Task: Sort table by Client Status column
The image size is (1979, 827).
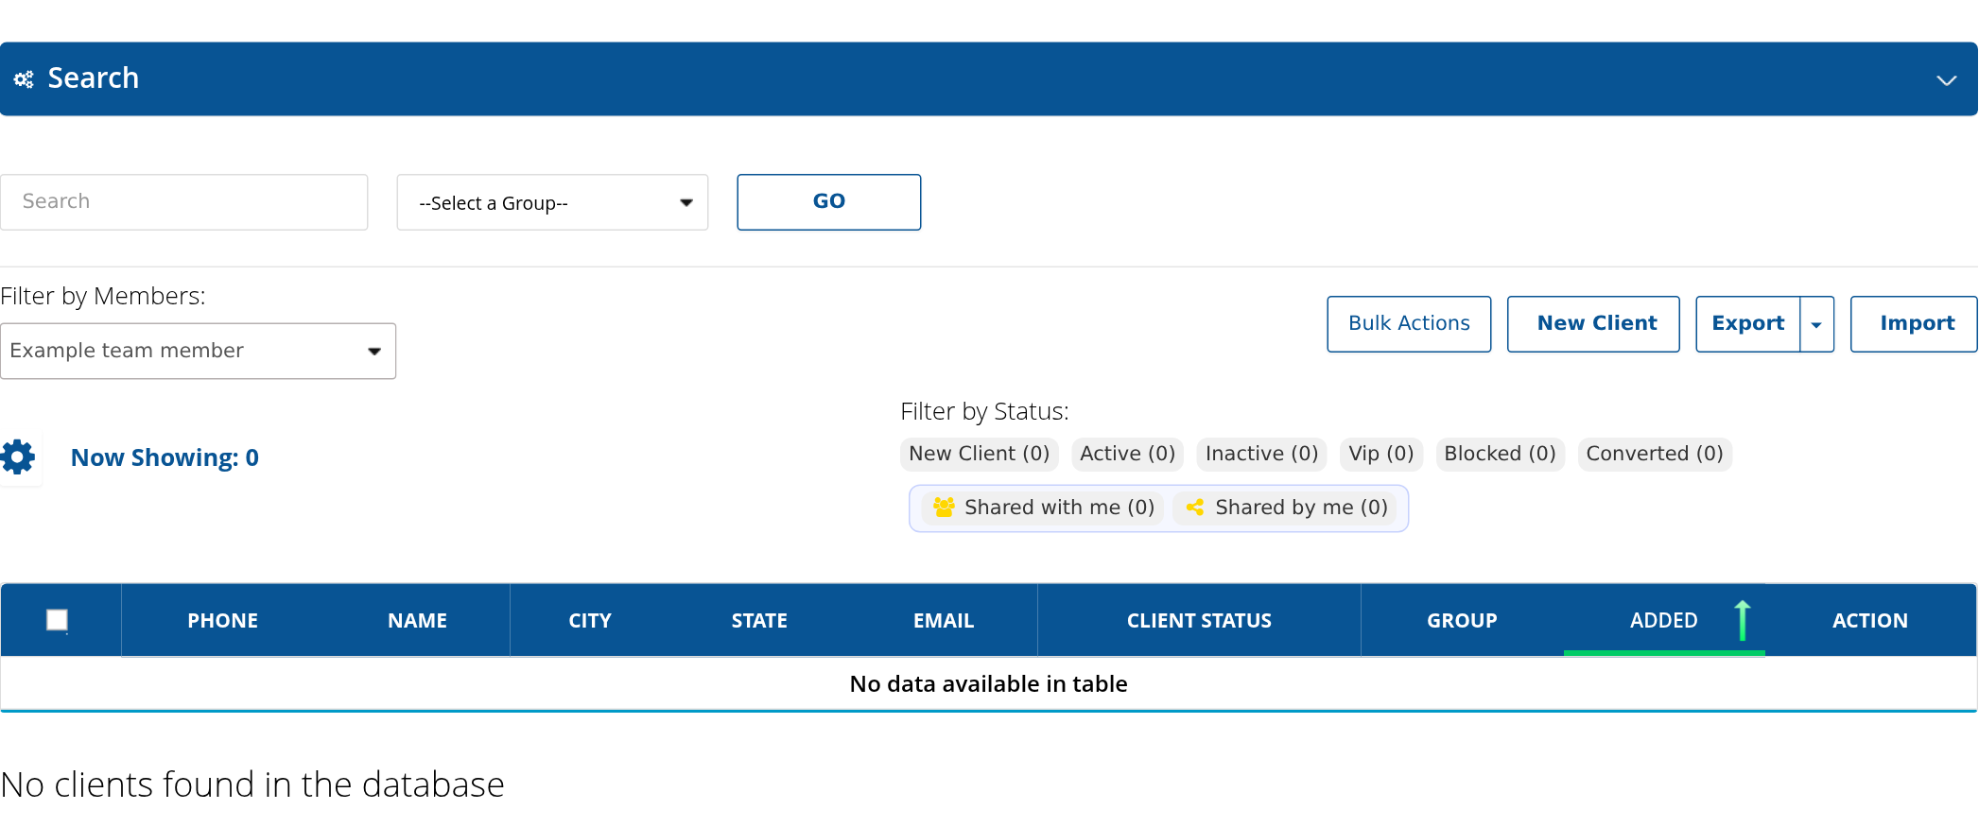Action: (x=1199, y=621)
